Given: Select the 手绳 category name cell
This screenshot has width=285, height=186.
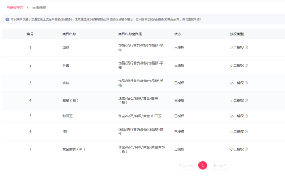Looking at the screenshot, I should click(x=66, y=65).
